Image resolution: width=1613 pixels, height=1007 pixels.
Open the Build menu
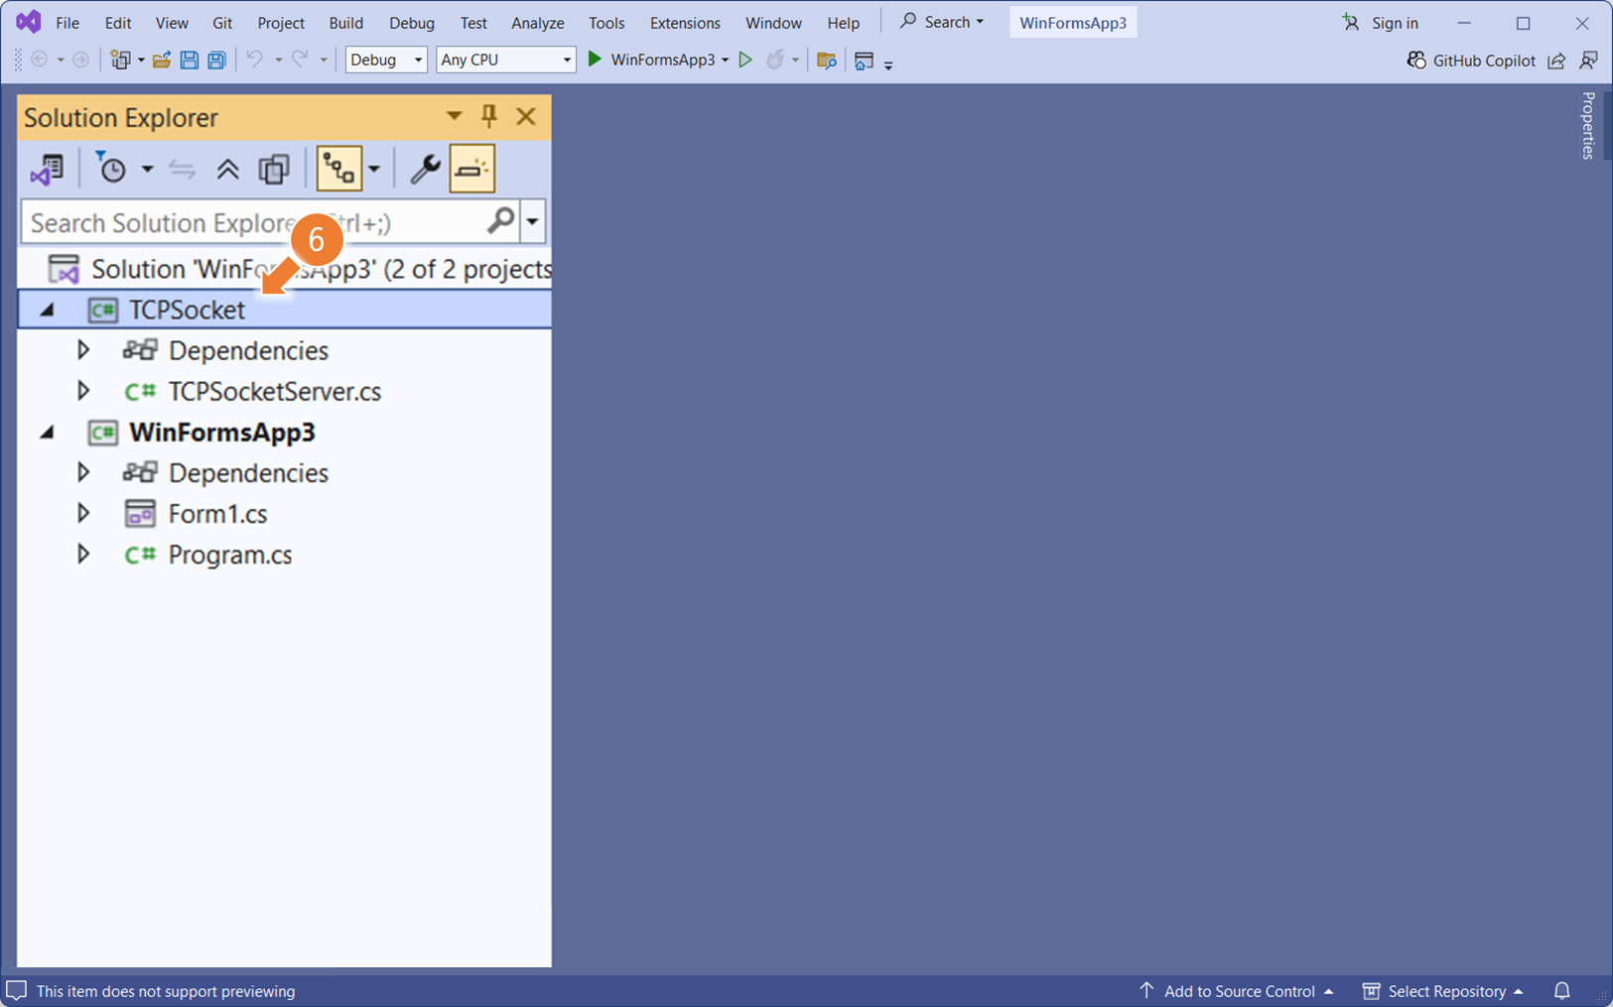click(x=346, y=22)
